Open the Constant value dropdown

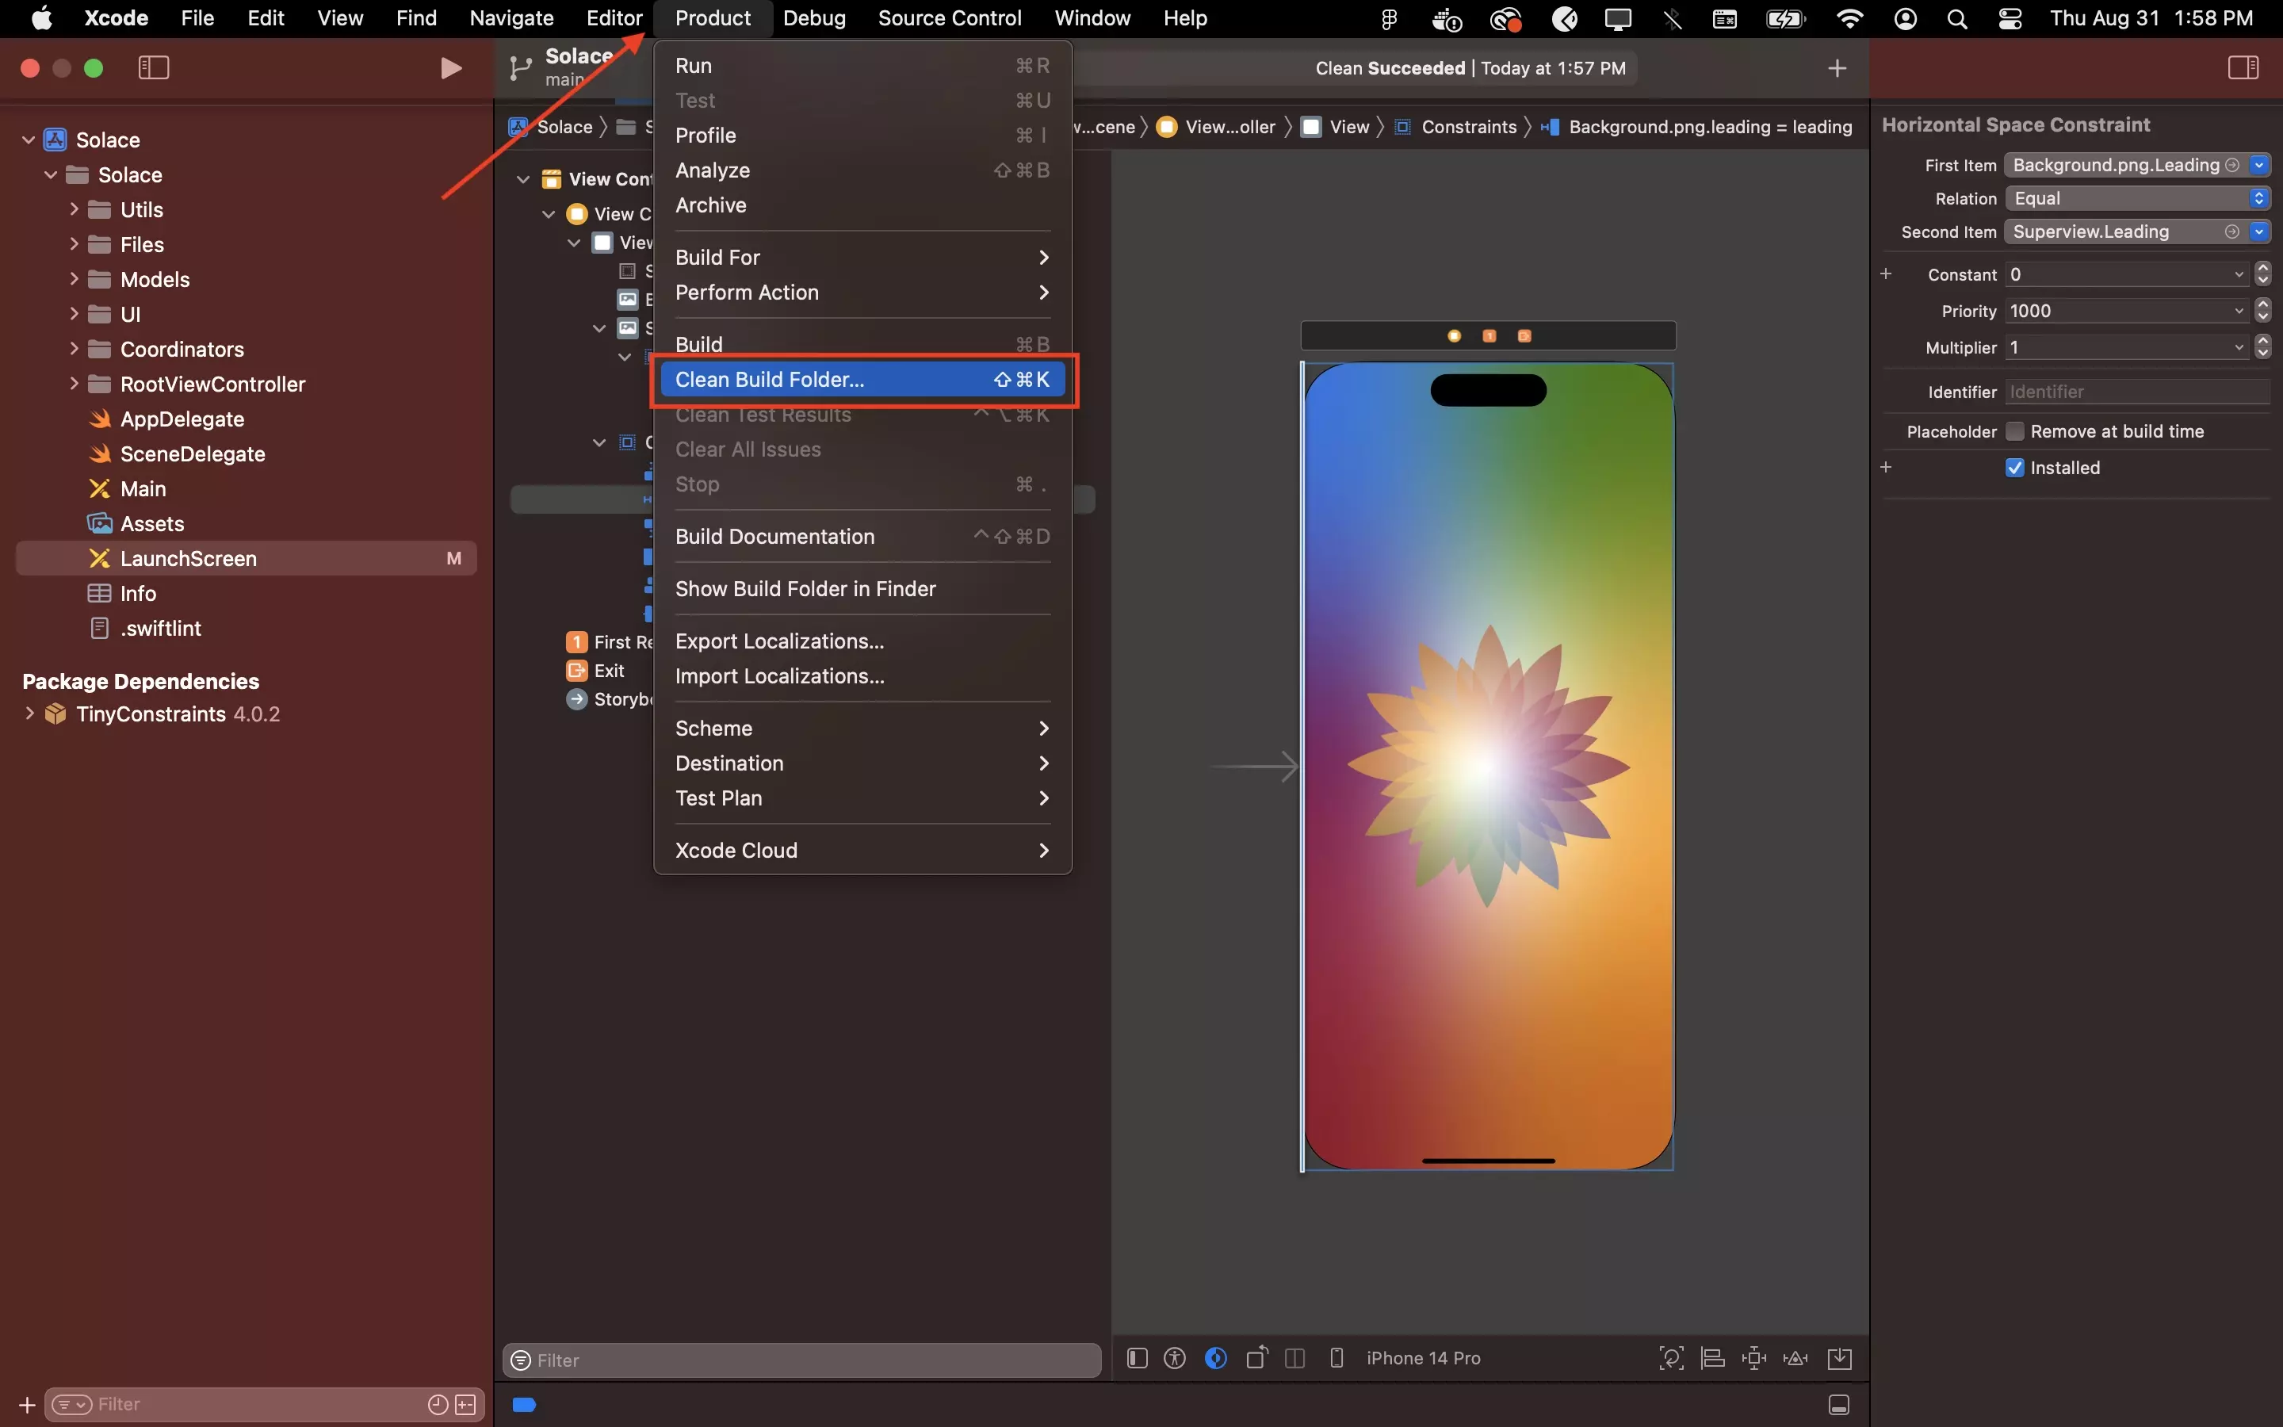tap(2239, 274)
